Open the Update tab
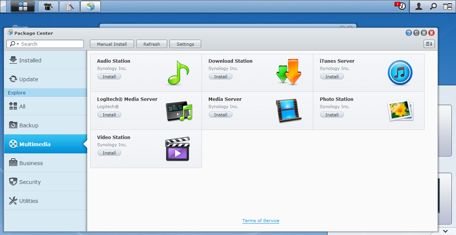456x235 pixels. (45, 79)
